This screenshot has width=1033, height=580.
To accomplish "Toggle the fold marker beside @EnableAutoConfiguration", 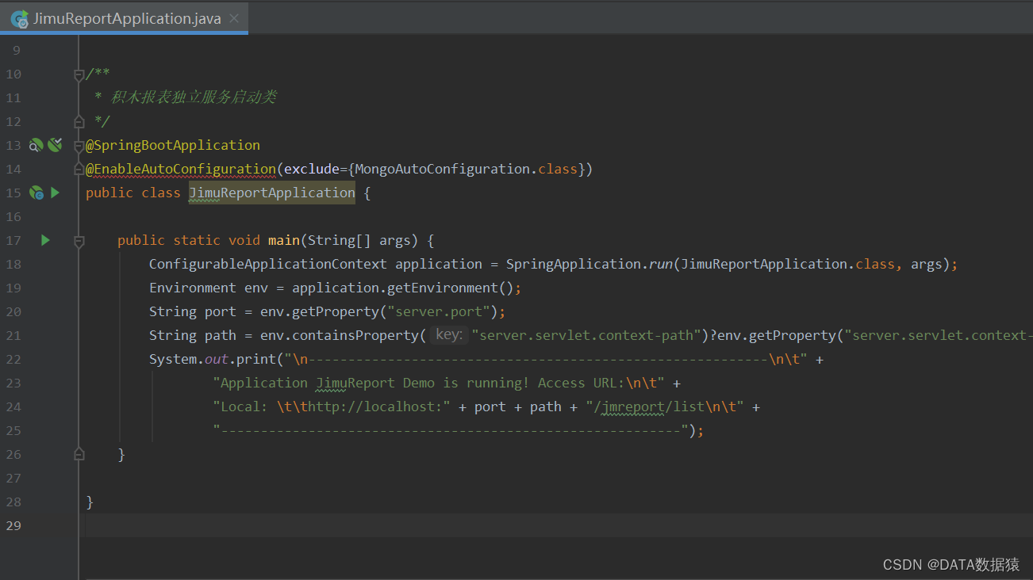I will click(x=79, y=169).
